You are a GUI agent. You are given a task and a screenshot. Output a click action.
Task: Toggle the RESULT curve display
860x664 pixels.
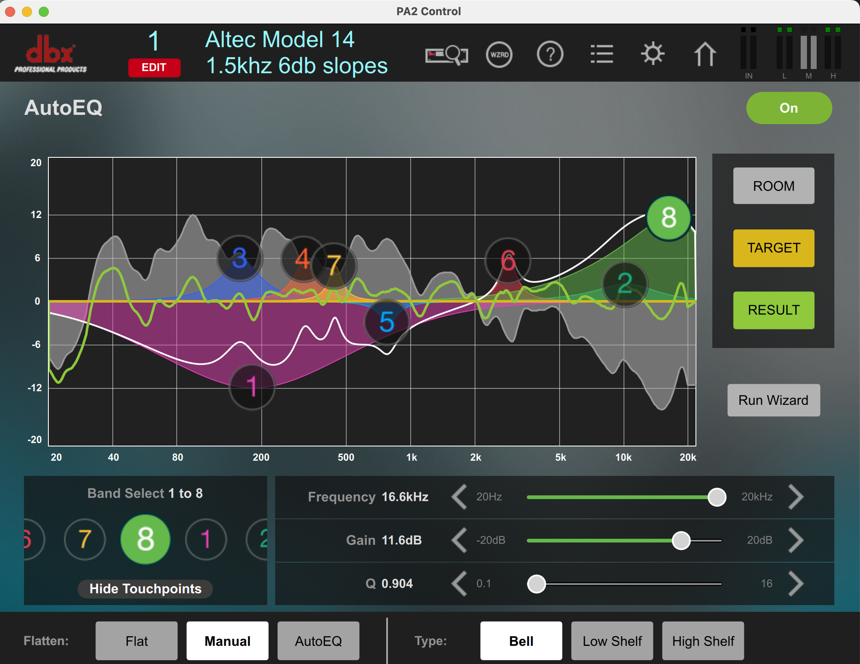tap(774, 310)
